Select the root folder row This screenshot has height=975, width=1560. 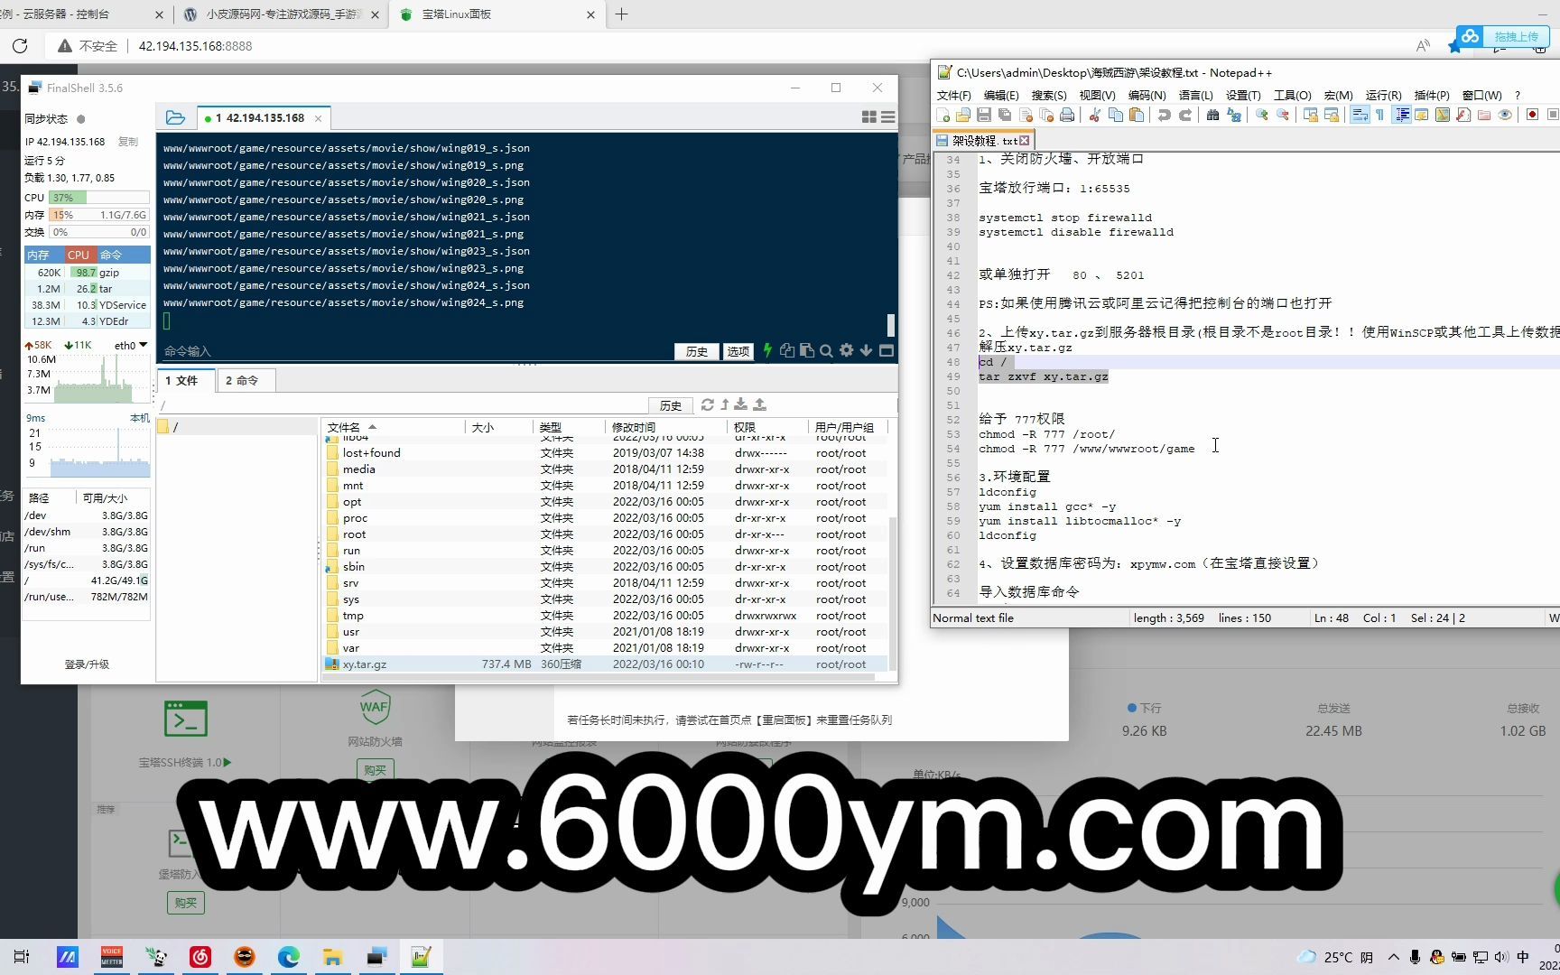pos(605,534)
